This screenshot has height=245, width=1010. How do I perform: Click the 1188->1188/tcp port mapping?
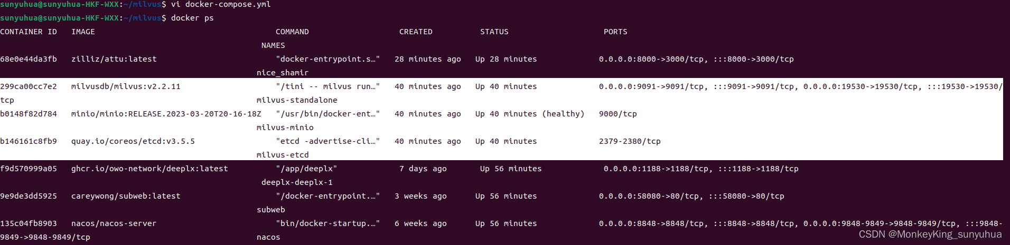tap(701, 169)
